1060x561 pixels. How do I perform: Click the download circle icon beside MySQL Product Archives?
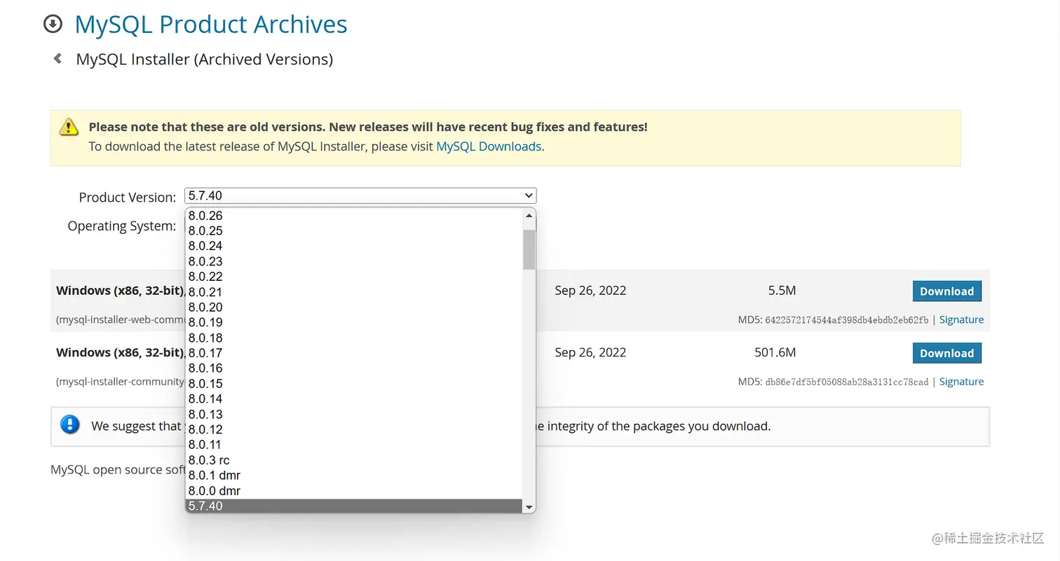(53, 25)
